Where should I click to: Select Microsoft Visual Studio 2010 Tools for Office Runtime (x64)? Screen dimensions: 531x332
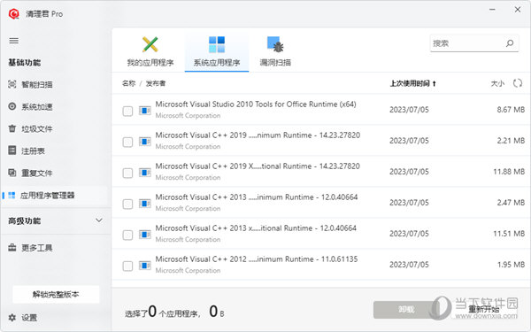(x=256, y=104)
